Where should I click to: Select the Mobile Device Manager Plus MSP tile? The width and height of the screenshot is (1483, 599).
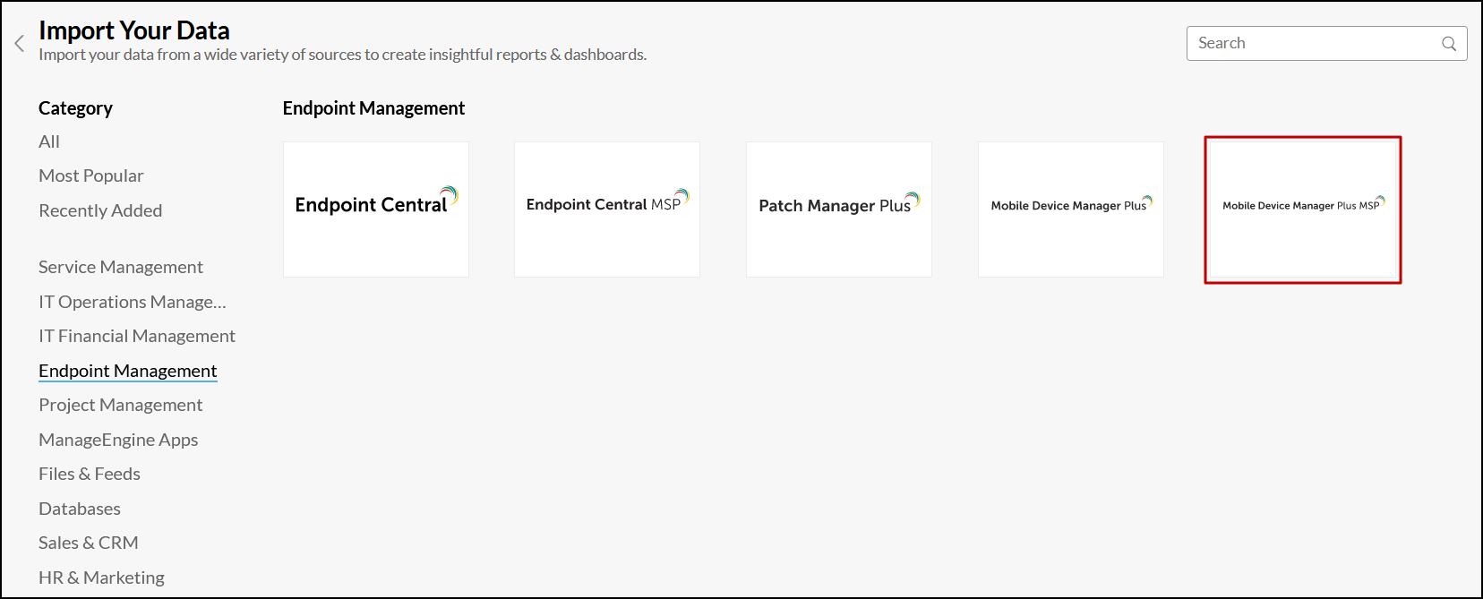point(1303,210)
